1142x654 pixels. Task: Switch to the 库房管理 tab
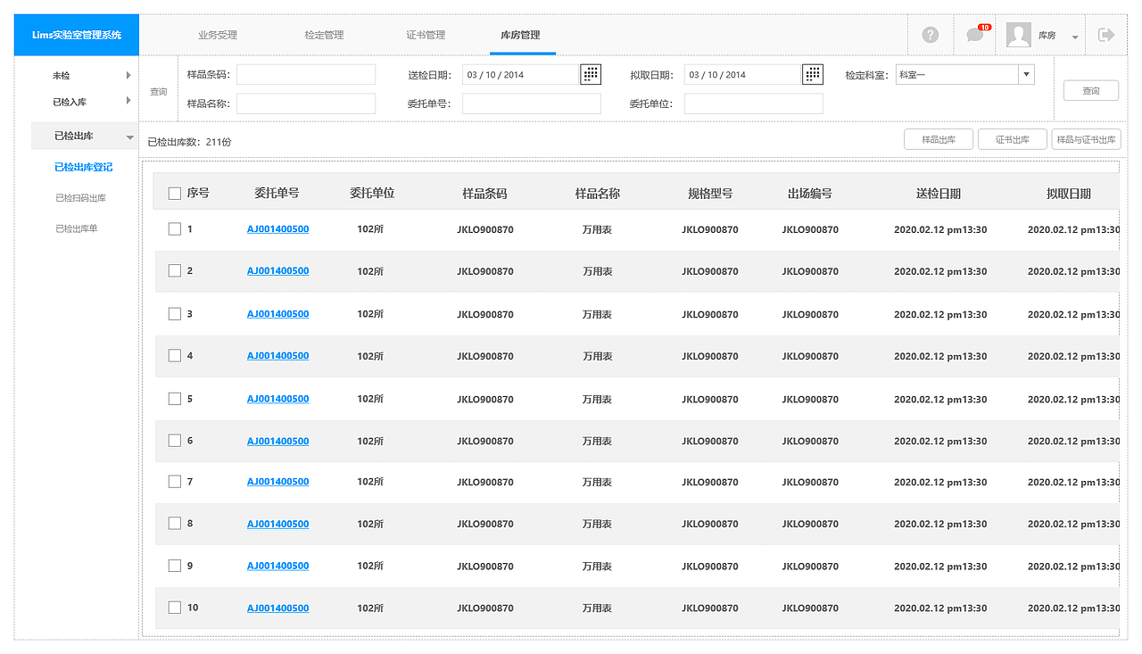coord(521,36)
